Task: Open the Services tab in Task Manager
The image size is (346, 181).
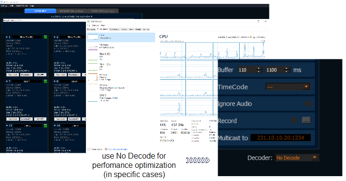Action: [x=146, y=29]
